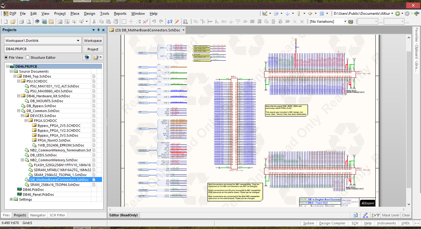The image size is (421, 229).
Task: Select the File View radio button
Action: tap(6, 58)
